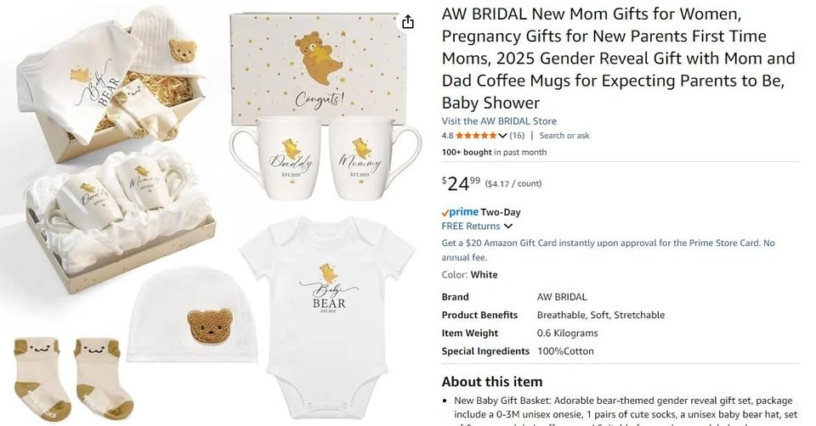The height and width of the screenshot is (426, 816).
Task: Click the five-star rating icons
Action: tap(476, 136)
